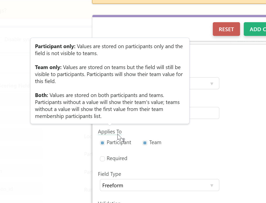Click the 'Participant only:' tooltip heading

pyautogui.click(x=55, y=46)
